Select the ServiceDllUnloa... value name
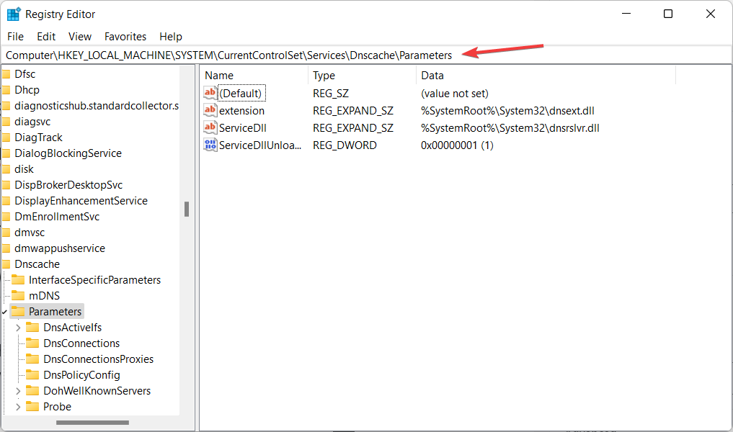This screenshot has width=733, height=432. click(260, 145)
